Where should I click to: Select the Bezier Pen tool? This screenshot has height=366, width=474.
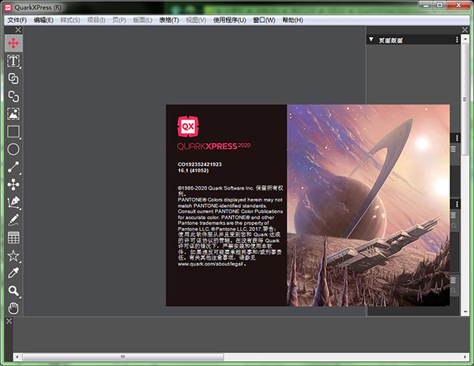click(13, 202)
